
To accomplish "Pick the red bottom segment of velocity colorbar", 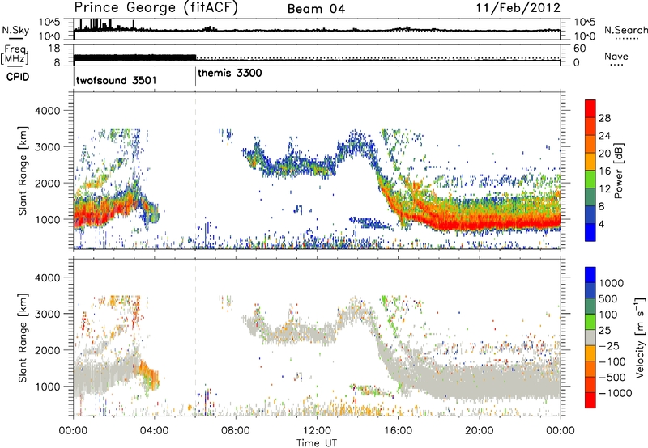I will point(590,400).
